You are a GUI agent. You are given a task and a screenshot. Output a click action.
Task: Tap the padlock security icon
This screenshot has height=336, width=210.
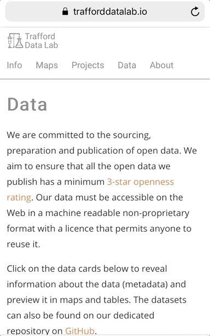(65, 11)
